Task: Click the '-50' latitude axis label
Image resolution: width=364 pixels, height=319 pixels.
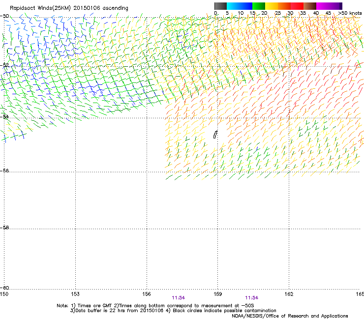Action: click(x=4, y=16)
